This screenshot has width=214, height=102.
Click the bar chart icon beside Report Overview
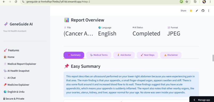click(x=67, y=20)
